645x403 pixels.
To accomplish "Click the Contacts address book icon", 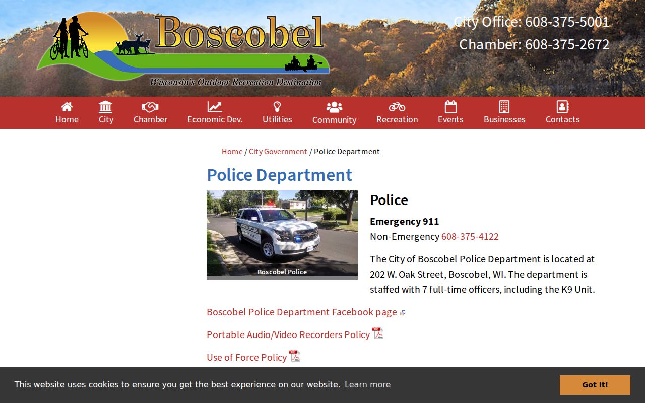I will [x=562, y=106].
